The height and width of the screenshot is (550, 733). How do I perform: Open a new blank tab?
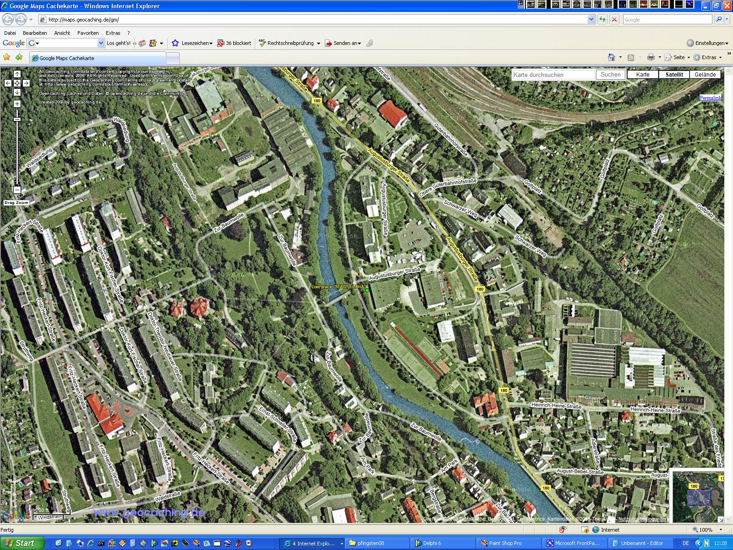pos(172,58)
